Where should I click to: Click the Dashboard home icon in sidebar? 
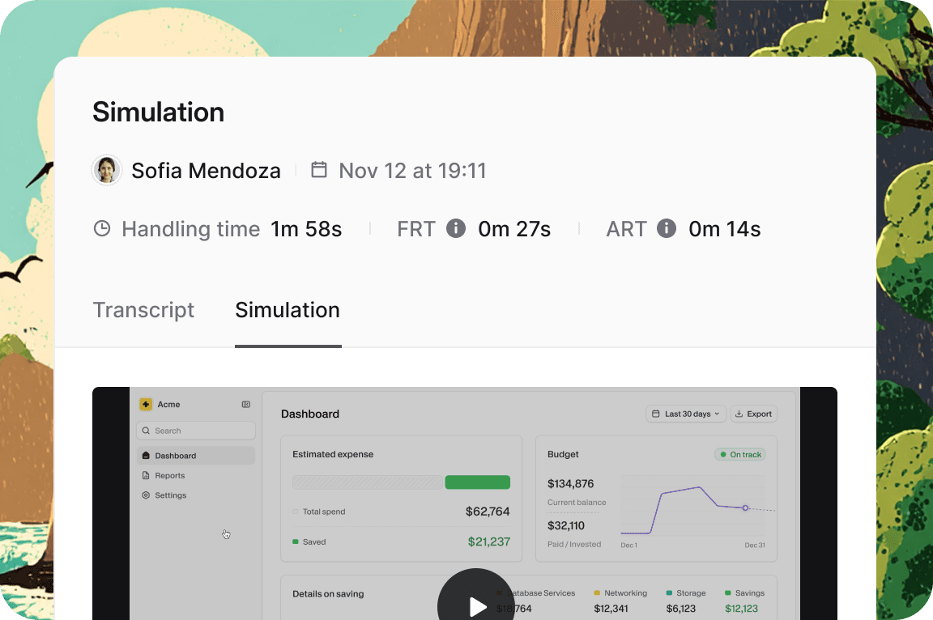click(x=146, y=456)
